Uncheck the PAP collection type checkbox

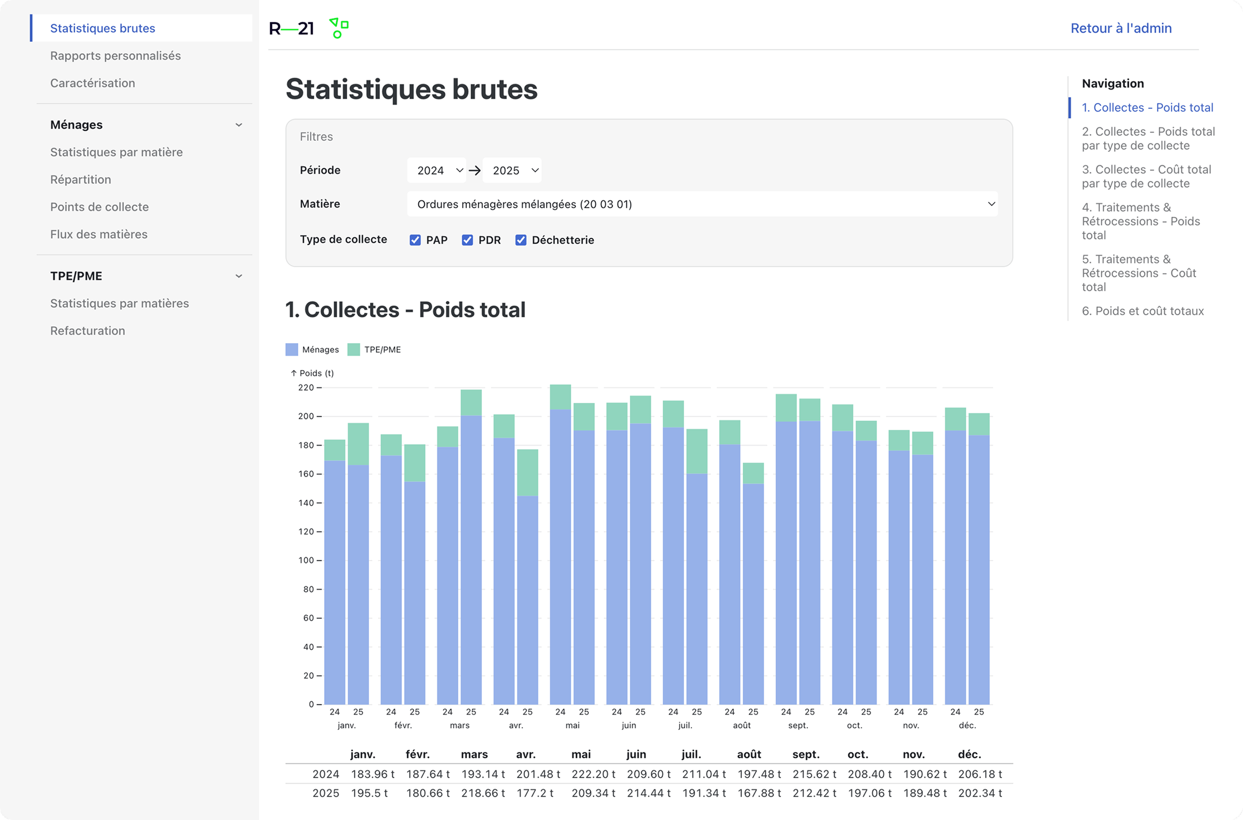(x=415, y=240)
